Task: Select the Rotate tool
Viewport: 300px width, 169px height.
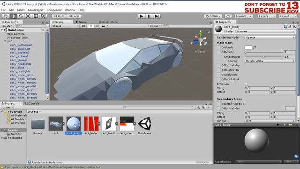Action: click(x=21, y=16)
